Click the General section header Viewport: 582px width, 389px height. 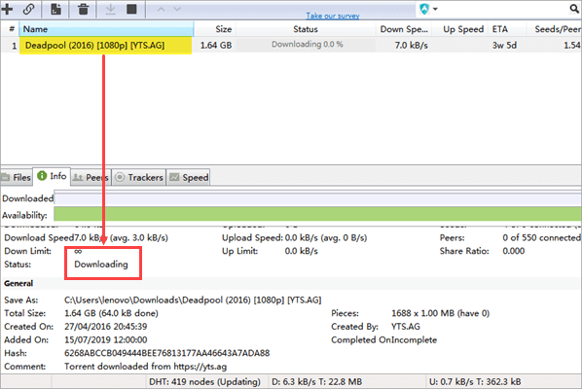pos(18,283)
